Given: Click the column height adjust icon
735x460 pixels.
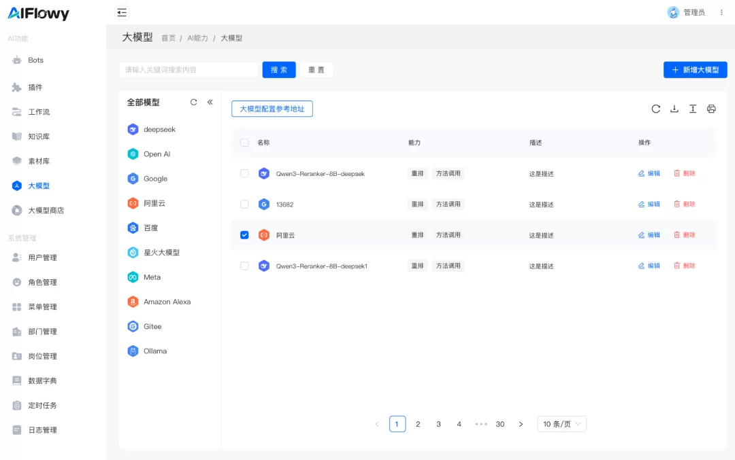Looking at the screenshot, I should click(x=693, y=109).
